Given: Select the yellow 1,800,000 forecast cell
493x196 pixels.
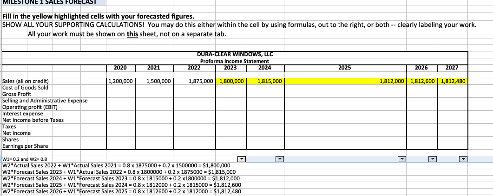Looking at the screenshot, I should click(231, 81).
